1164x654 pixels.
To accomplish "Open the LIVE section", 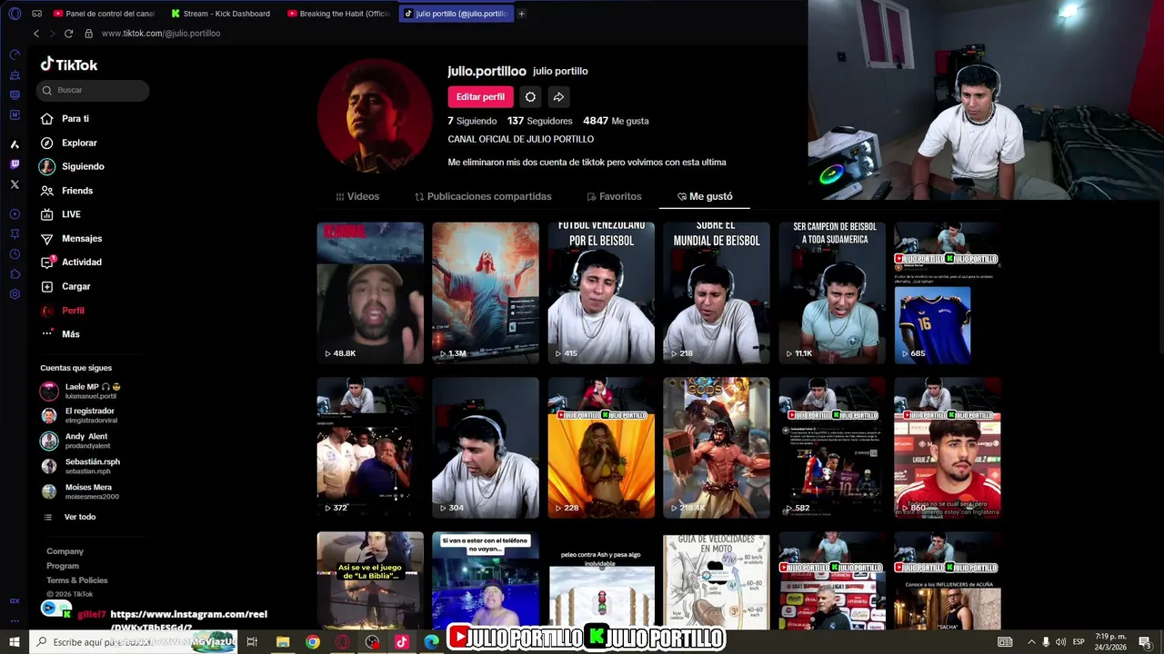I will point(60,214).
